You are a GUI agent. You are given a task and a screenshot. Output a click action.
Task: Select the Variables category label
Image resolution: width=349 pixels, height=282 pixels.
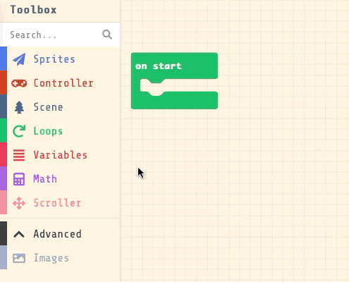[61, 155]
